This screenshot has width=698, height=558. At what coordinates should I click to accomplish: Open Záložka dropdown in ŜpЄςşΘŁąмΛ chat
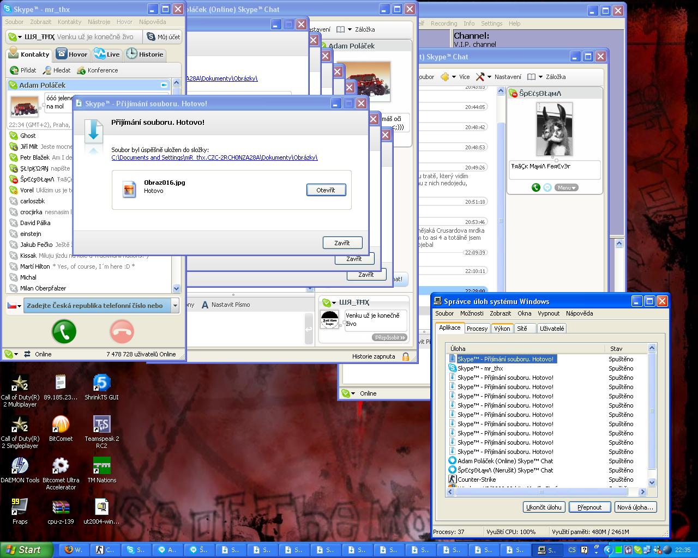547,77
